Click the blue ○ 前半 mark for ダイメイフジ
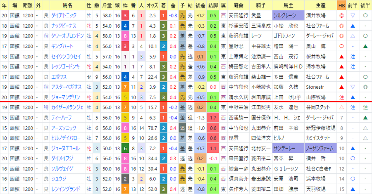Screen dimensions: 372x194 pyautogui.click(x=353, y=159)
